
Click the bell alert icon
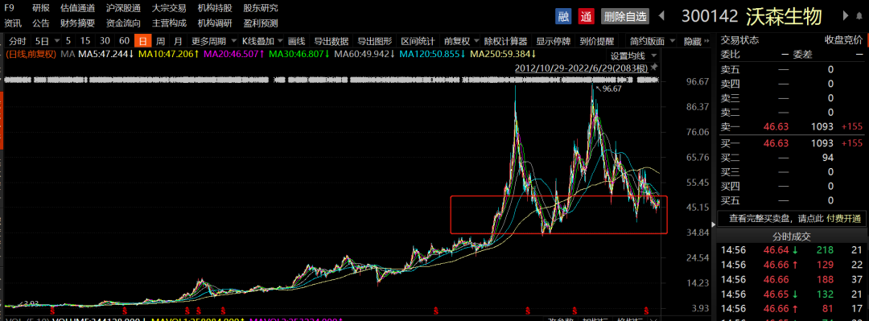coord(859,16)
